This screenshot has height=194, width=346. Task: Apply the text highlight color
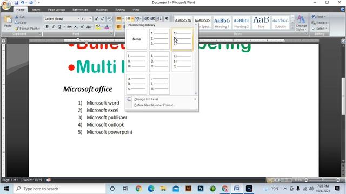[x=97, y=26]
